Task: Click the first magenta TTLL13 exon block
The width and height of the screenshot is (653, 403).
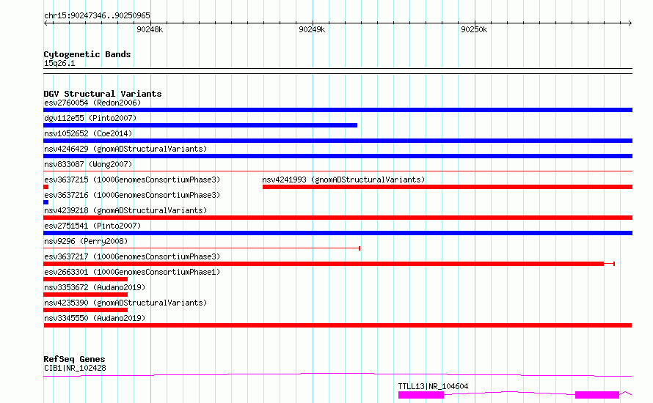Action: point(421,395)
